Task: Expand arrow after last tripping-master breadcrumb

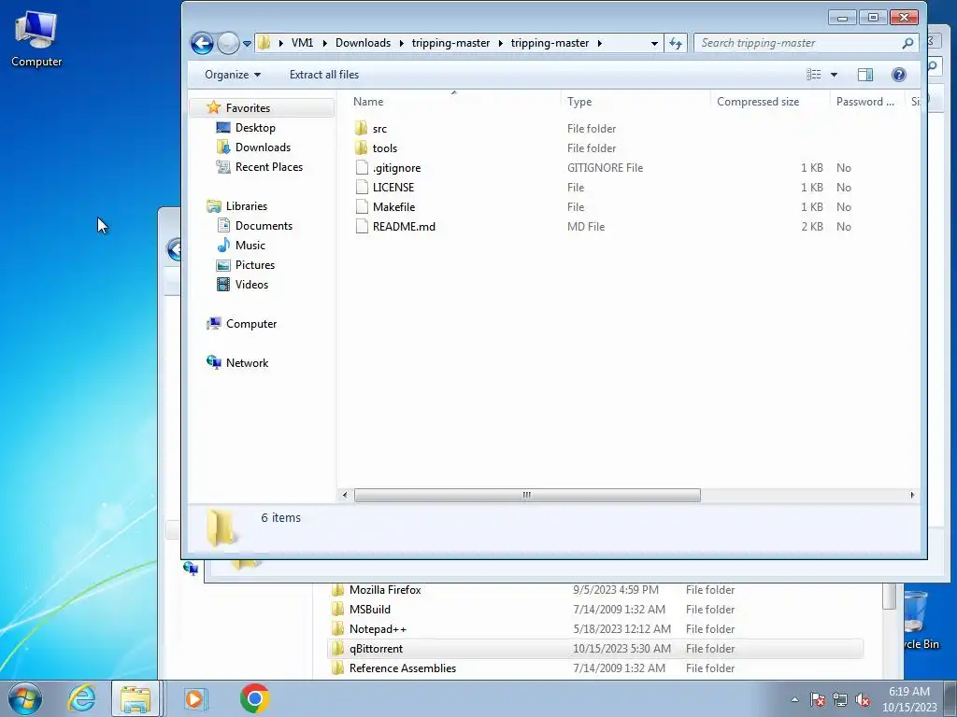Action: click(599, 43)
